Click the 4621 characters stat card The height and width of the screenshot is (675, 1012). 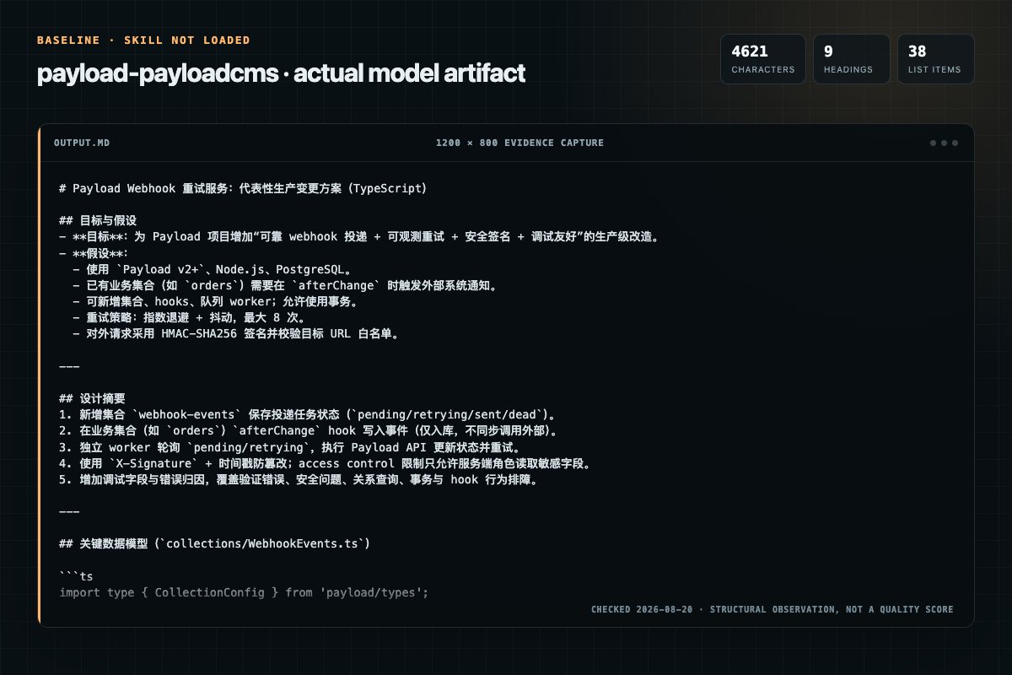point(762,59)
